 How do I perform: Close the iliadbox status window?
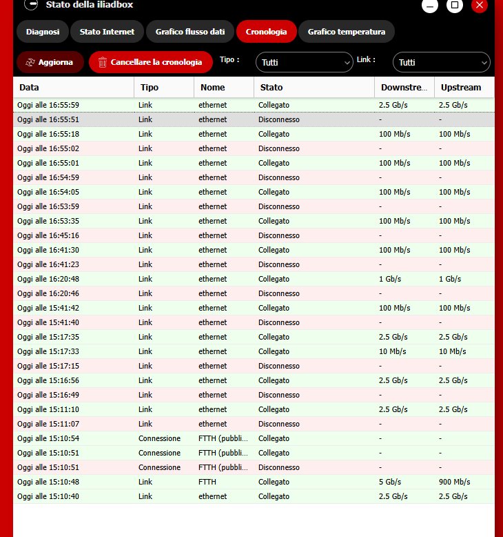tap(480, 6)
